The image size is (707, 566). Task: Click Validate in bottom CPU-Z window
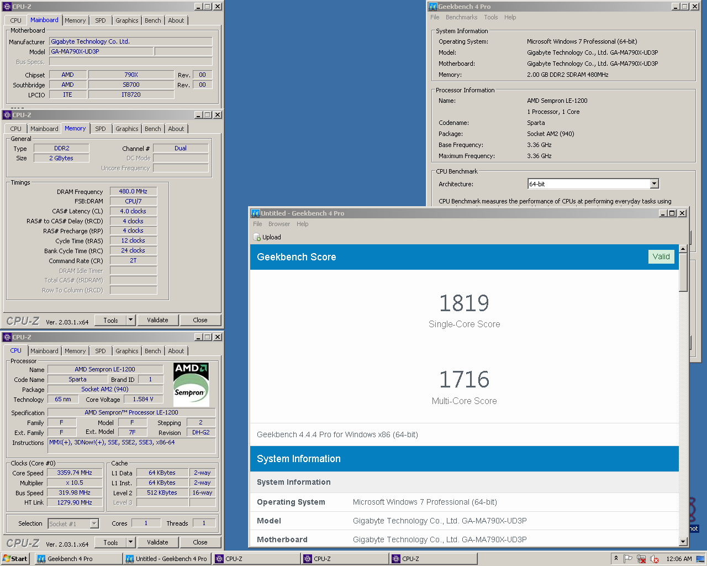tap(157, 543)
